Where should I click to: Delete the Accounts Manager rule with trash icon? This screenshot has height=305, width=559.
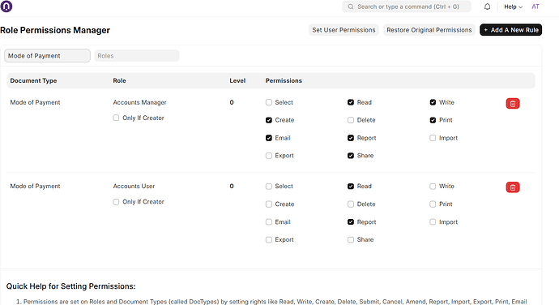click(513, 104)
